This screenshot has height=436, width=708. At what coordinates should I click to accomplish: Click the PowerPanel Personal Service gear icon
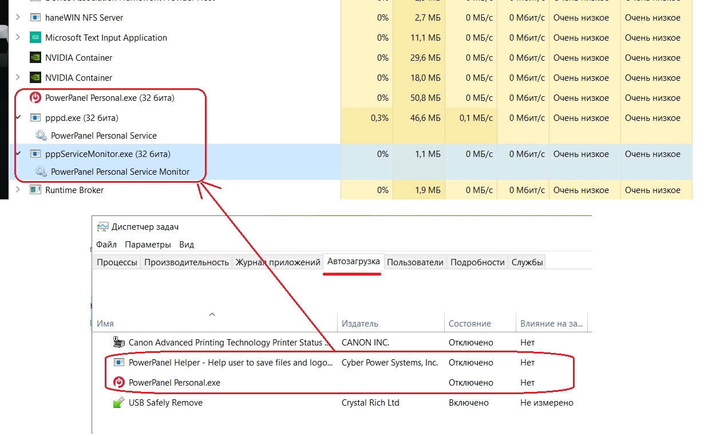(x=41, y=136)
